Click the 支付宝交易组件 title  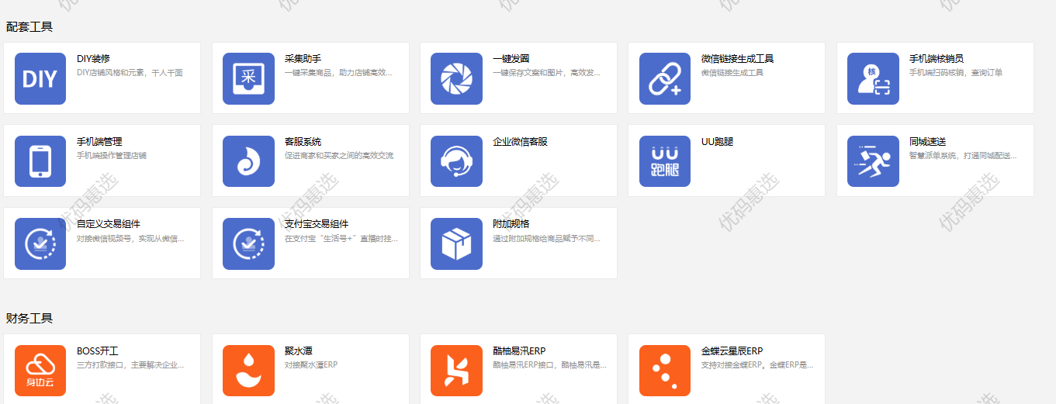point(317,224)
